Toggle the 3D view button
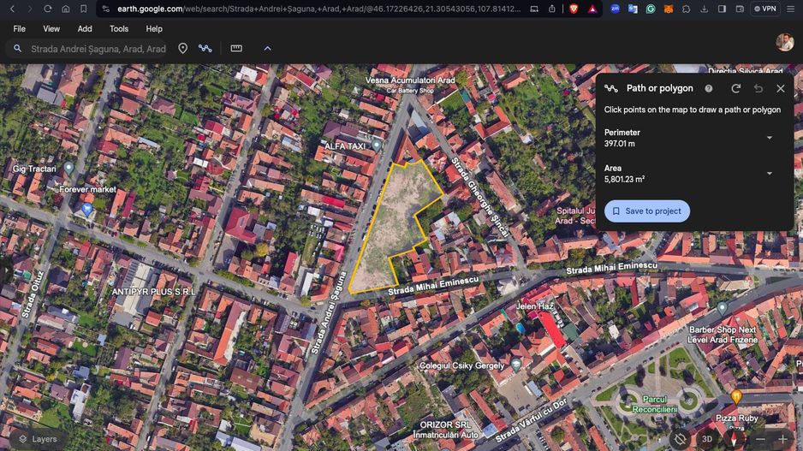Viewport: 803px width, 451px height. tap(707, 439)
